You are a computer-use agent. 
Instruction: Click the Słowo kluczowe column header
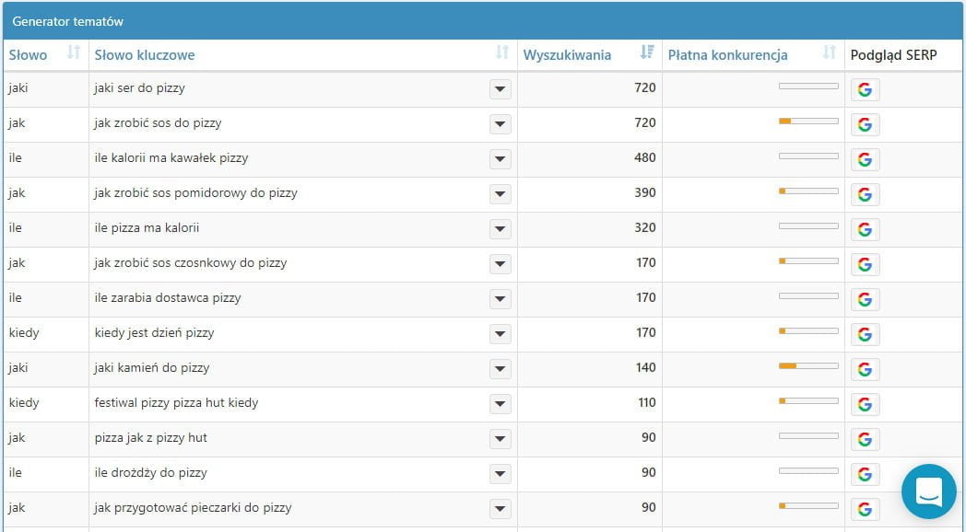pos(145,55)
